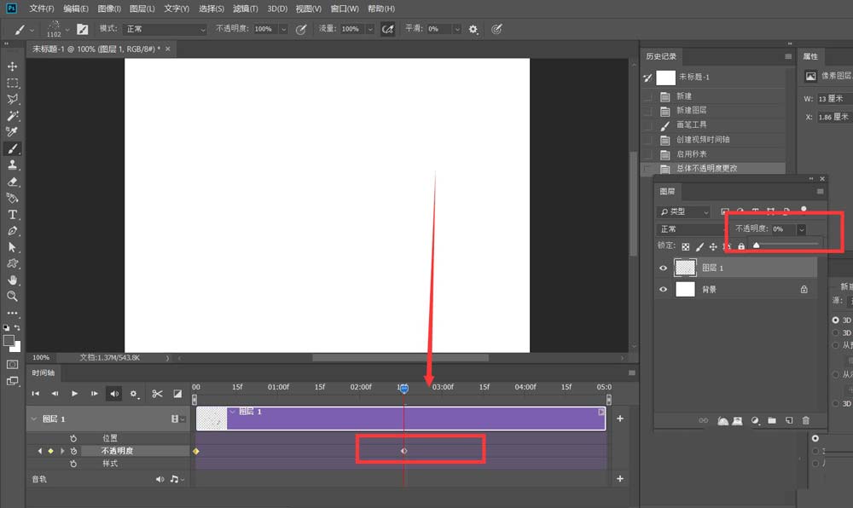Toggle lock all for layer
This screenshot has height=508, width=853.
click(x=741, y=246)
